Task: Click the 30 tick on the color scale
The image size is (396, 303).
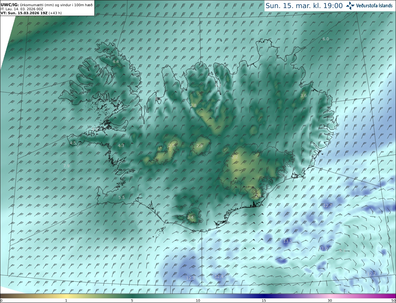Action: tap(330, 301)
